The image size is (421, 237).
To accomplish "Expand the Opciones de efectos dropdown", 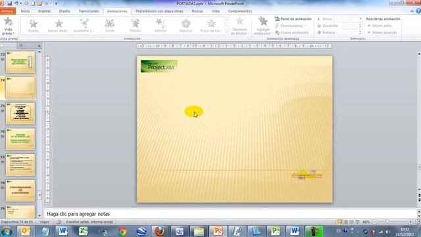I will pos(239,26).
